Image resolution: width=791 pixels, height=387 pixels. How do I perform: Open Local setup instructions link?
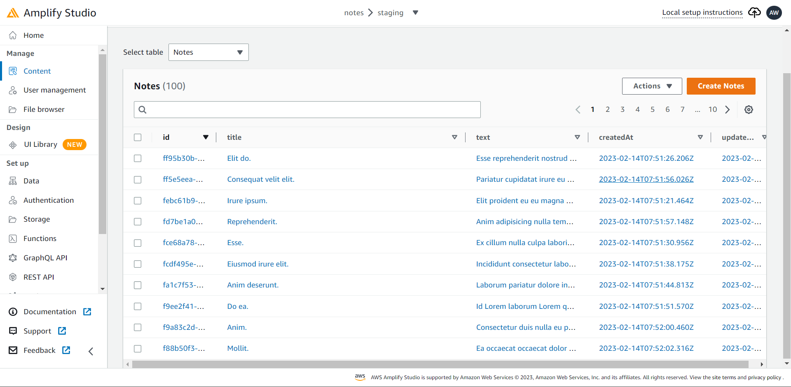pyautogui.click(x=702, y=13)
